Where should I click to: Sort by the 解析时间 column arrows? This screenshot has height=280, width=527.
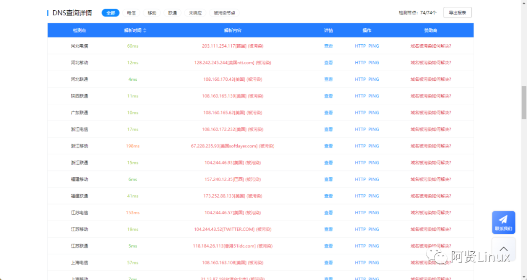[145, 30]
